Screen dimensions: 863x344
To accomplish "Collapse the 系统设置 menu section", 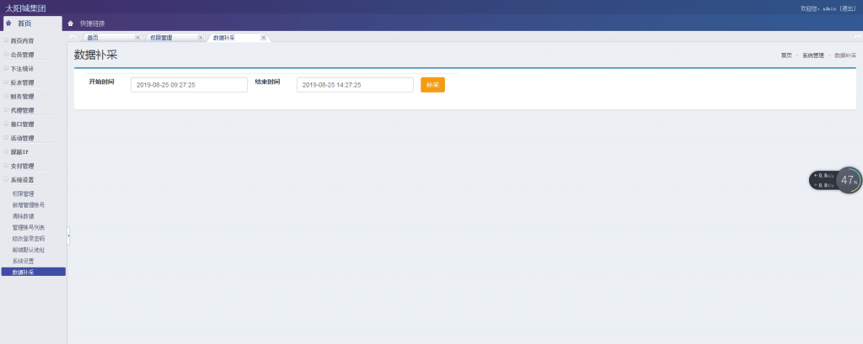I will coord(23,180).
